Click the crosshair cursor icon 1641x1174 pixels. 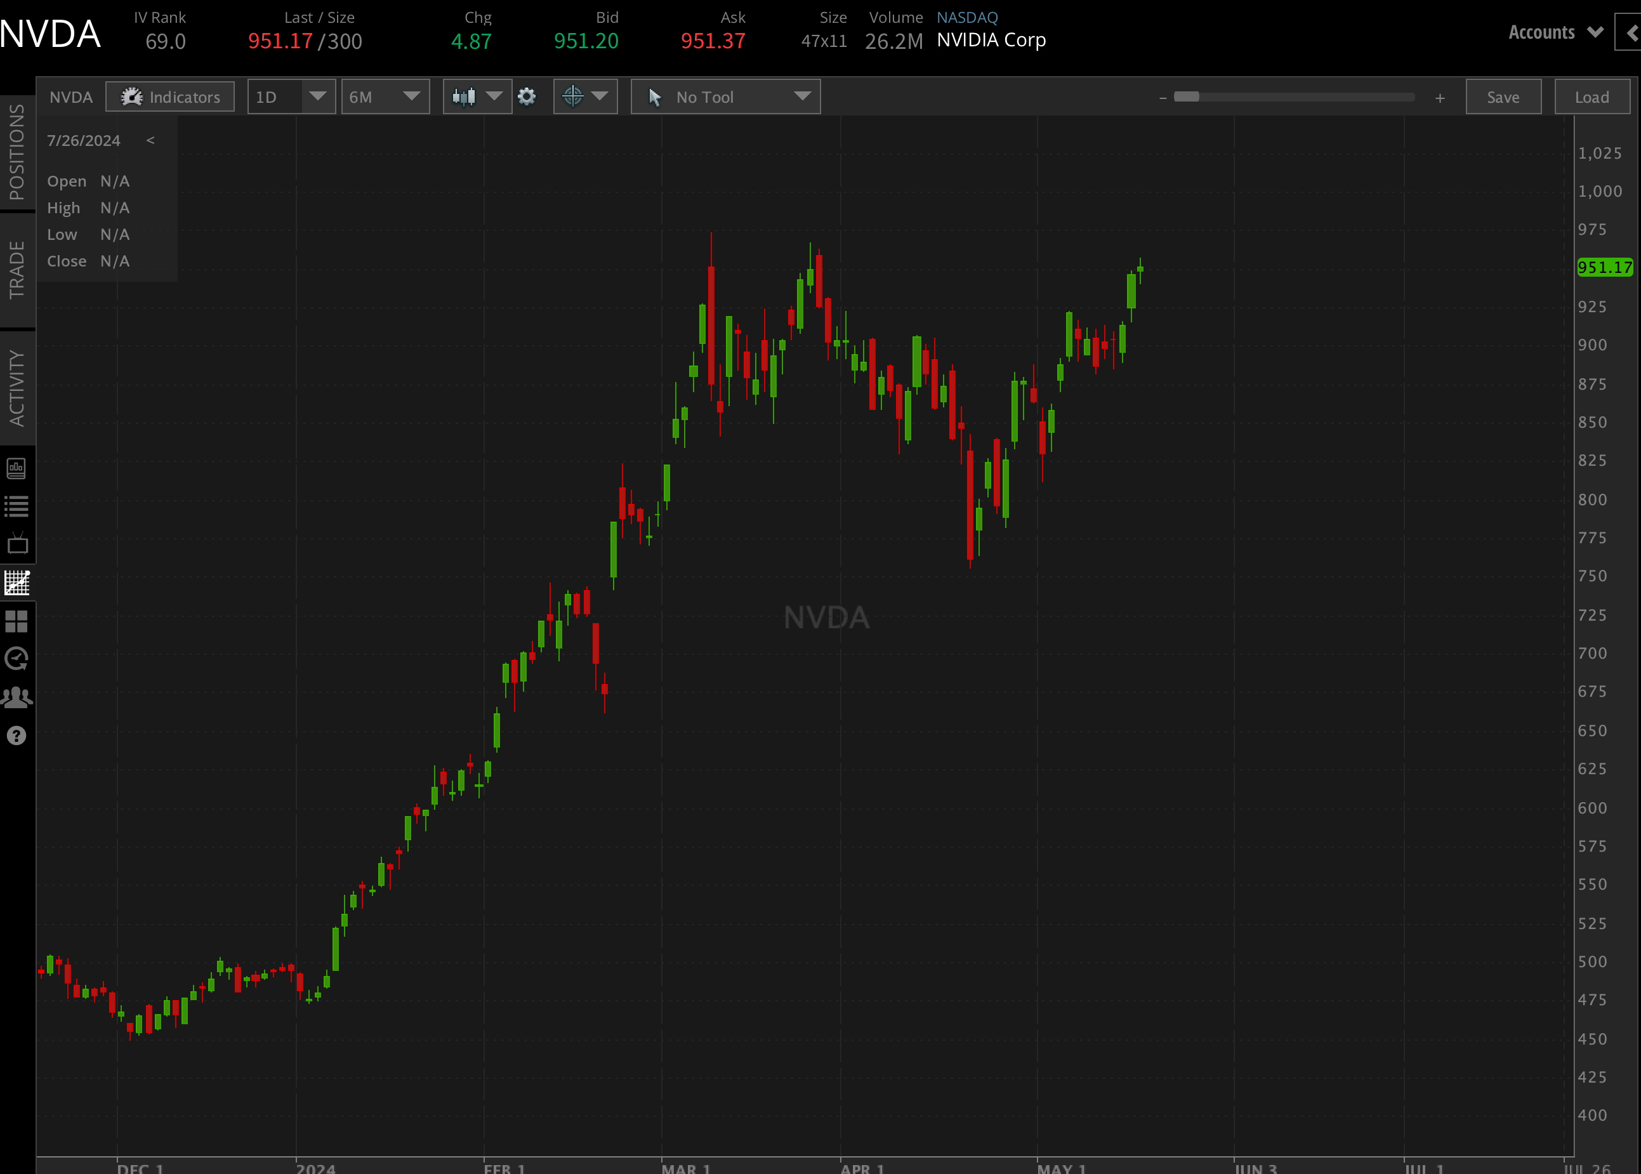click(572, 96)
